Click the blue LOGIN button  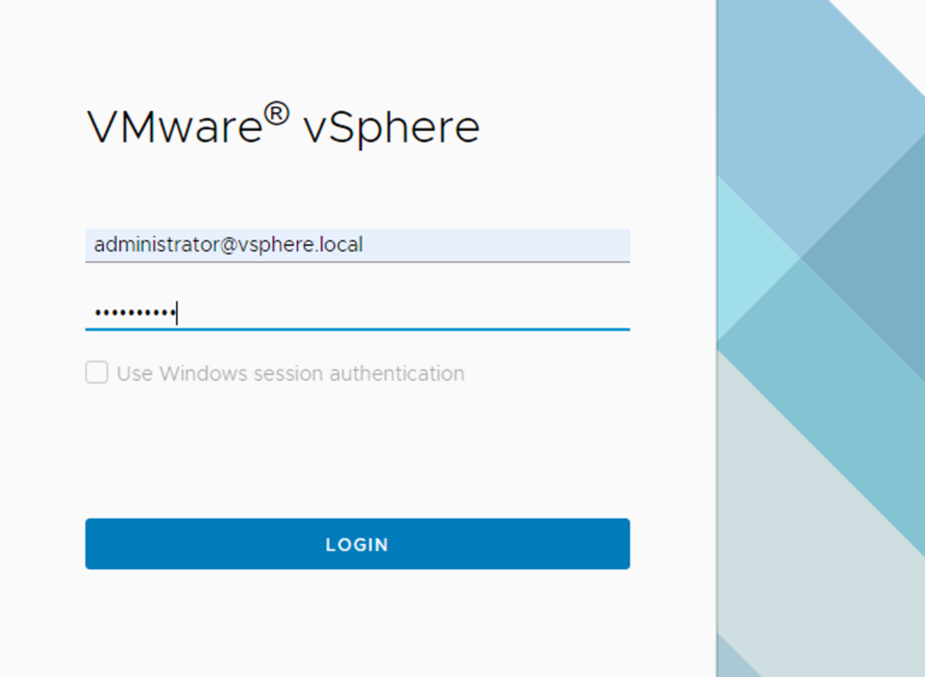click(358, 543)
